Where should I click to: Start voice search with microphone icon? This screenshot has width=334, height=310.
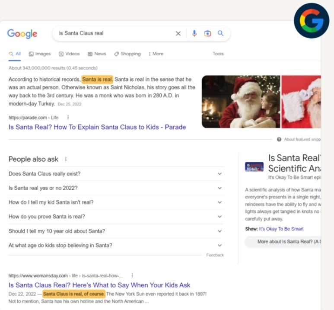pyautogui.click(x=194, y=33)
